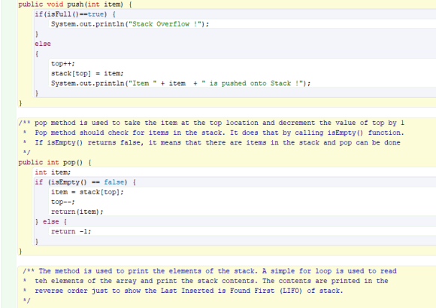Image resolution: width=436 pixels, height=308 pixels.
Task: Click the "is pushed onto Stack !" string
Action: coord(252,84)
